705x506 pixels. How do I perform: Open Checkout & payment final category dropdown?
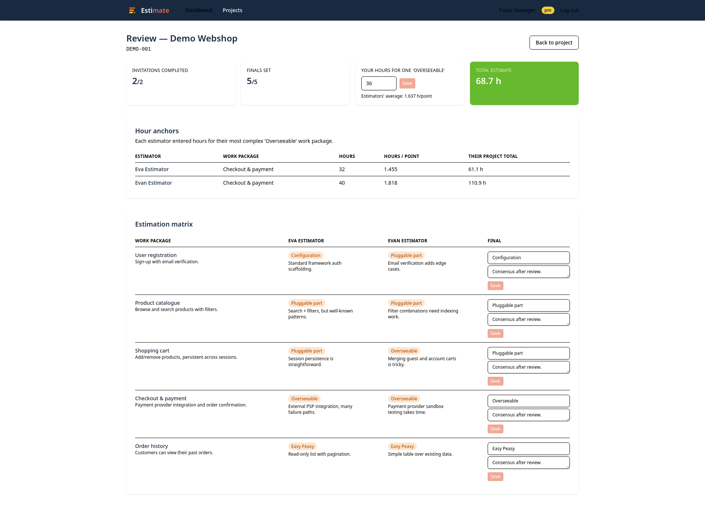pos(528,401)
